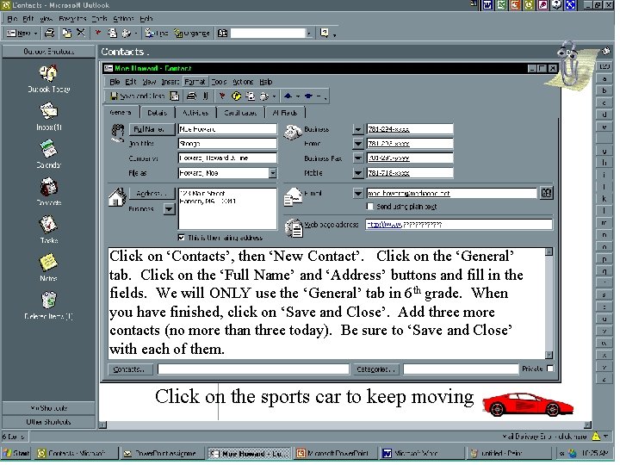Open the Mobile phone type dropdown

[x=358, y=173]
